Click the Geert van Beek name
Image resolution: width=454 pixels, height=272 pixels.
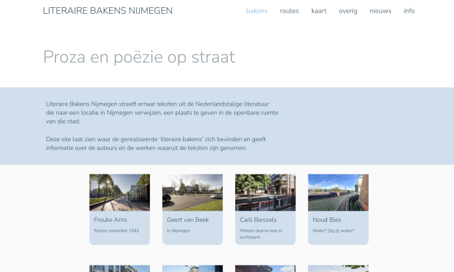coord(188,220)
